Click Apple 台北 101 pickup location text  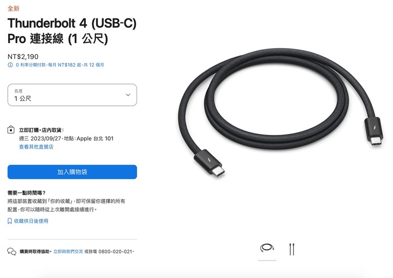click(95, 139)
